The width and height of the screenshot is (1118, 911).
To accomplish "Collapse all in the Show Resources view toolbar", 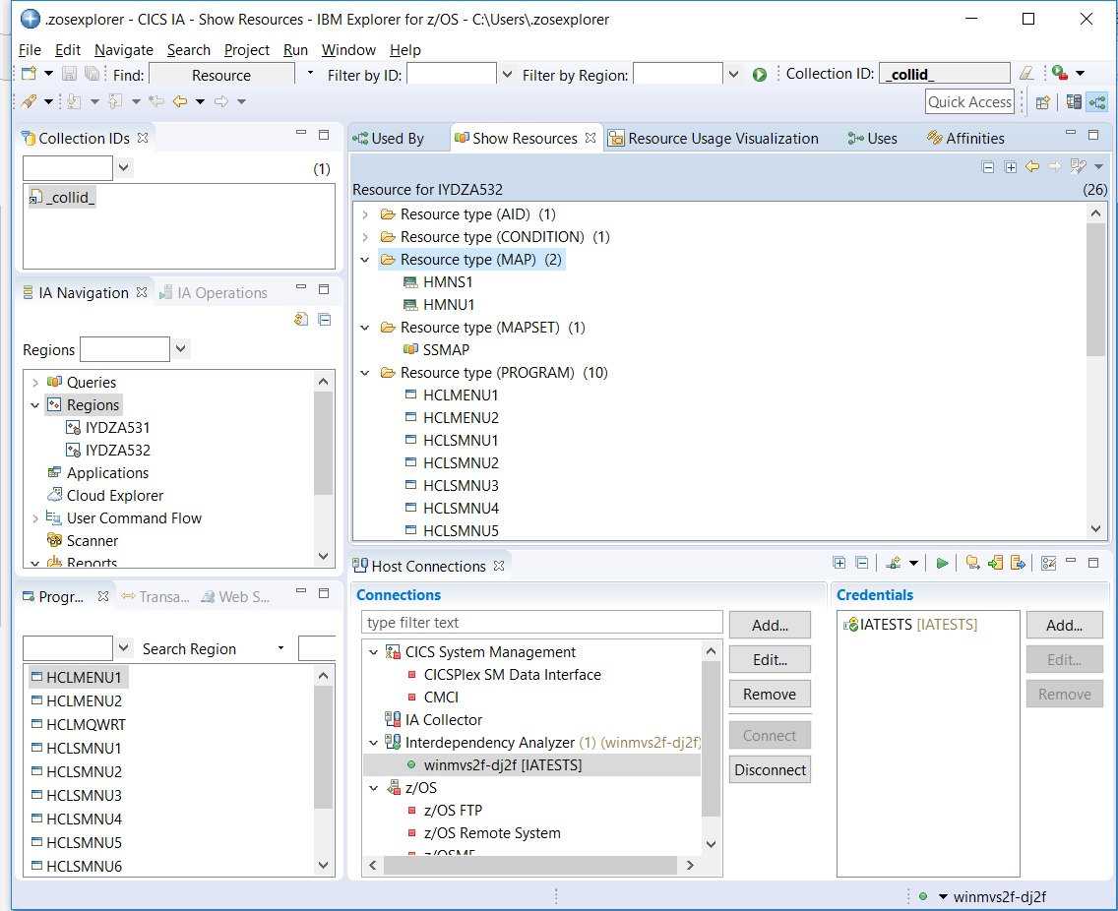I will pos(987,167).
